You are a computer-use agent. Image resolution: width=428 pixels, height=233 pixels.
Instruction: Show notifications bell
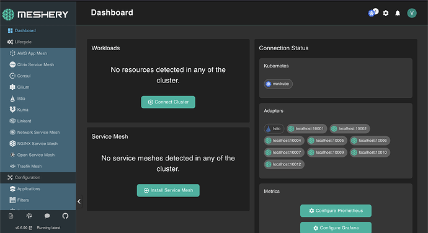[x=398, y=13]
